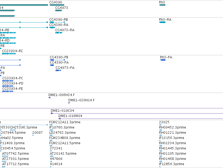The height and width of the screenshot is (168, 223).
Task: Select the RH01445.3prime EST label
Action: pos(172,148)
